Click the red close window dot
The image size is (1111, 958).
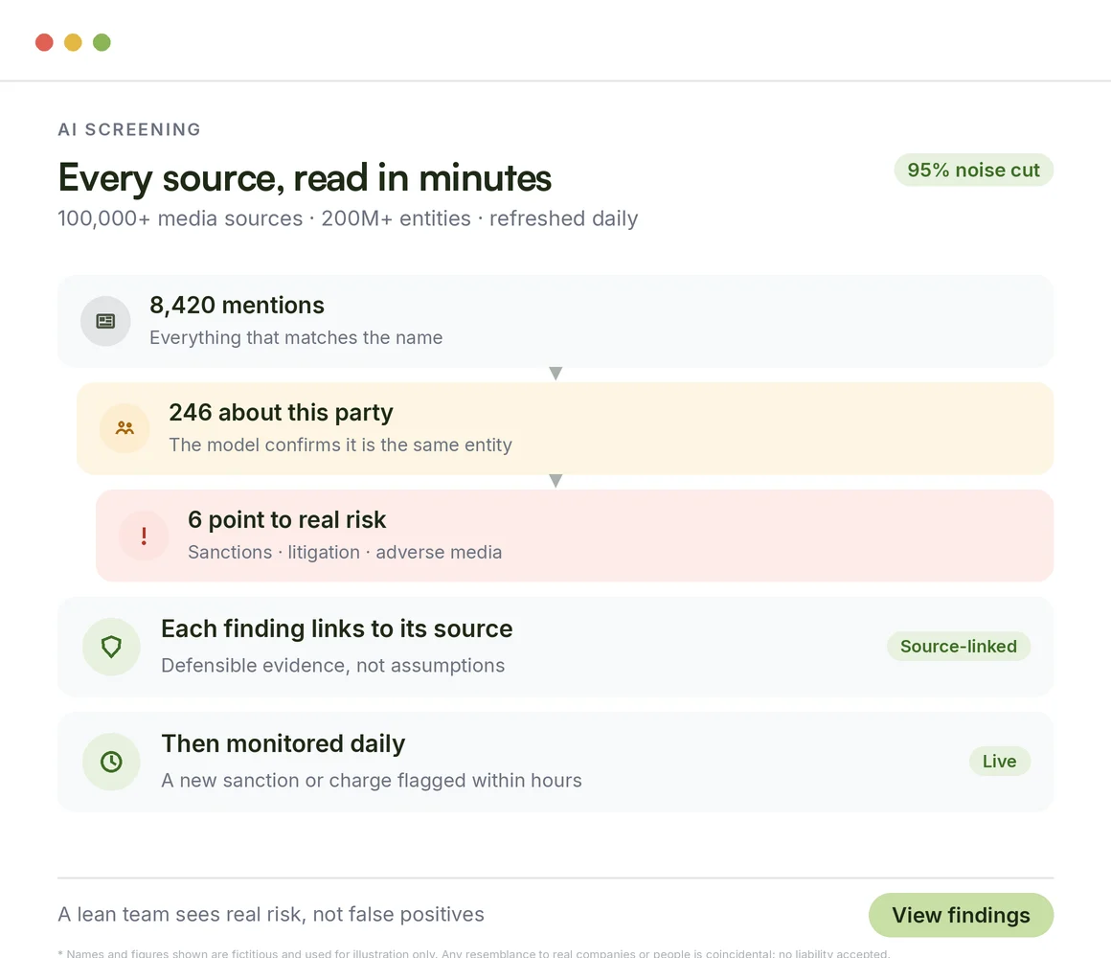[x=45, y=42]
